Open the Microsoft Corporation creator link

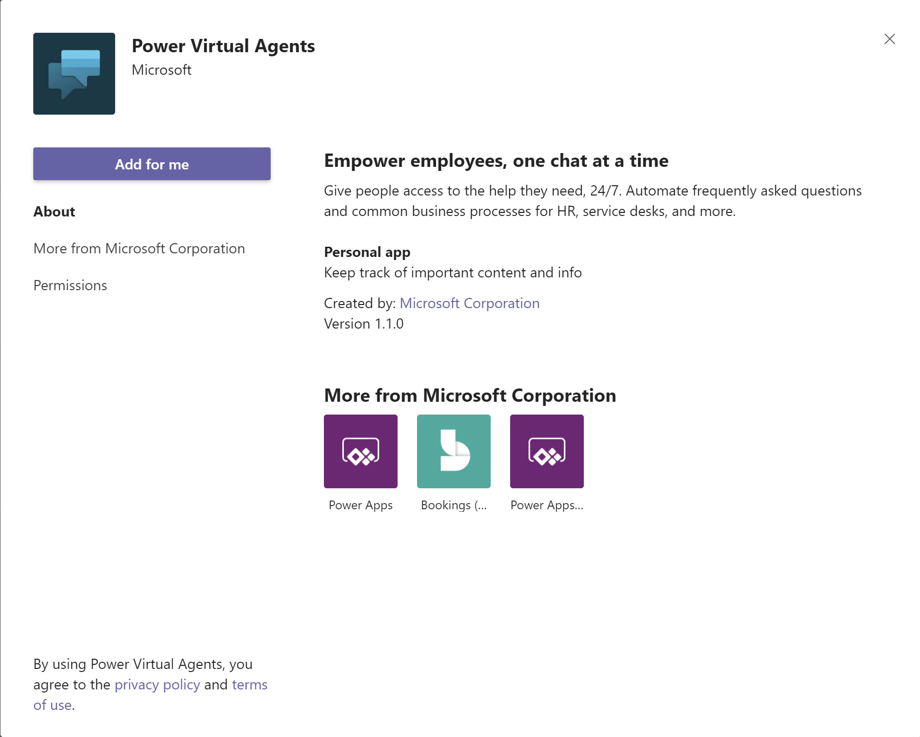470,303
